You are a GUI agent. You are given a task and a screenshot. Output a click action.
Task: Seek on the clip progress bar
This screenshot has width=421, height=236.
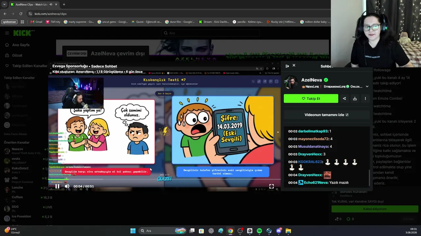(164, 179)
